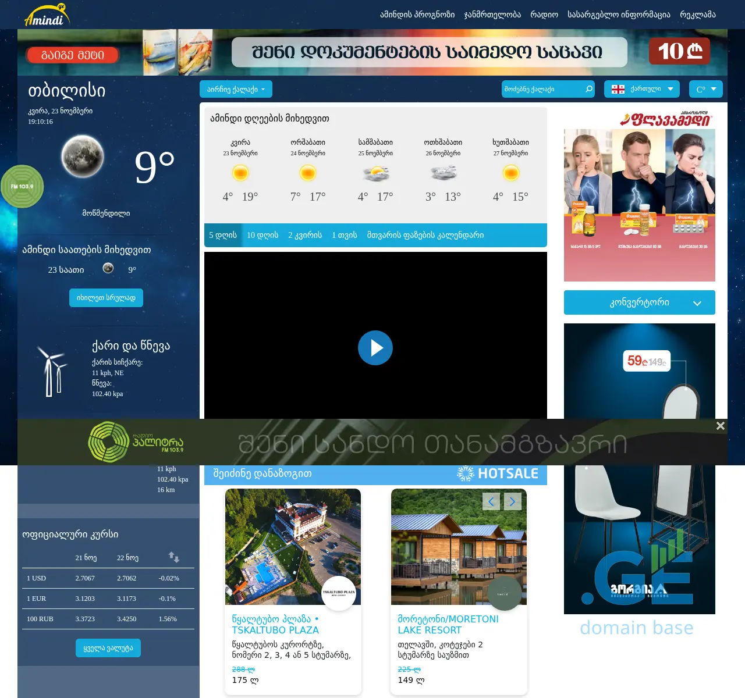Click the currency sort arrows icon
This screenshot has height=698, width=745.
click(175, 557)
